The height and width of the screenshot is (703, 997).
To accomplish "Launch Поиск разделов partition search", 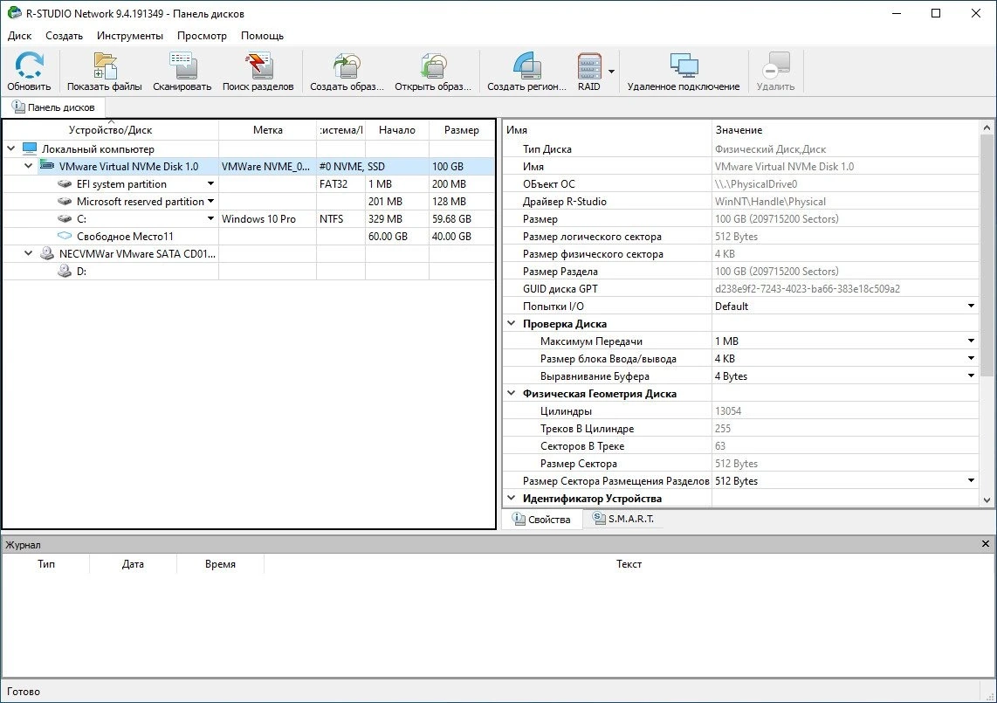I will pos(258,65).
